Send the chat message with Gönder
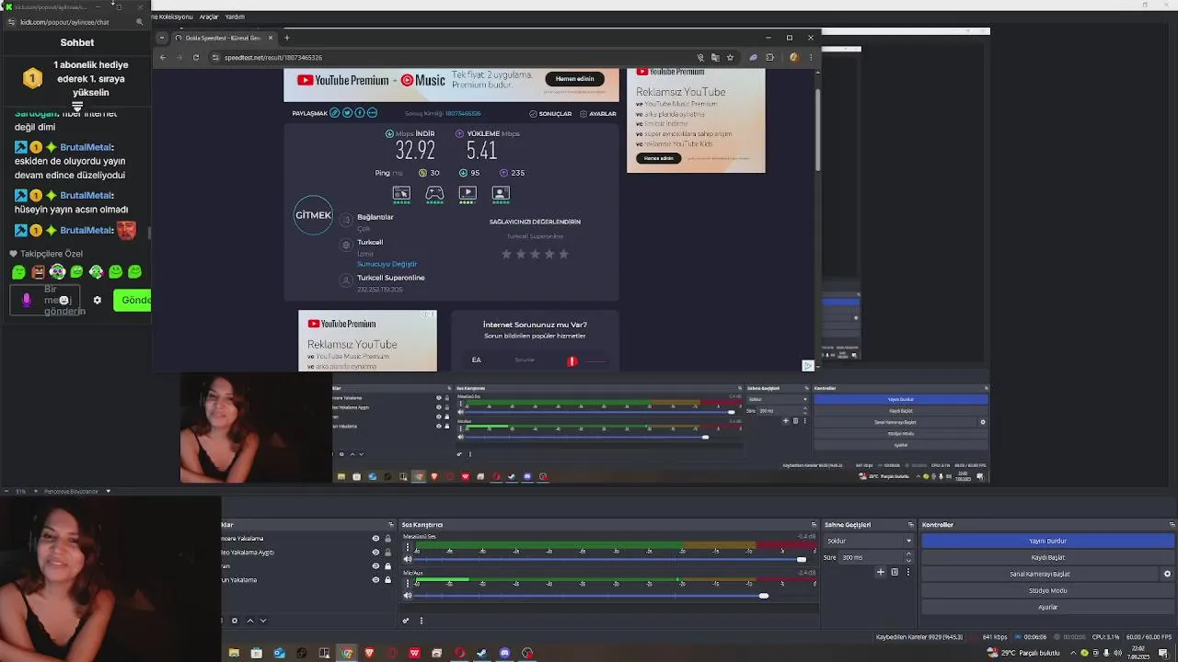Screen dimensions: 1178x662 (133, 300)
